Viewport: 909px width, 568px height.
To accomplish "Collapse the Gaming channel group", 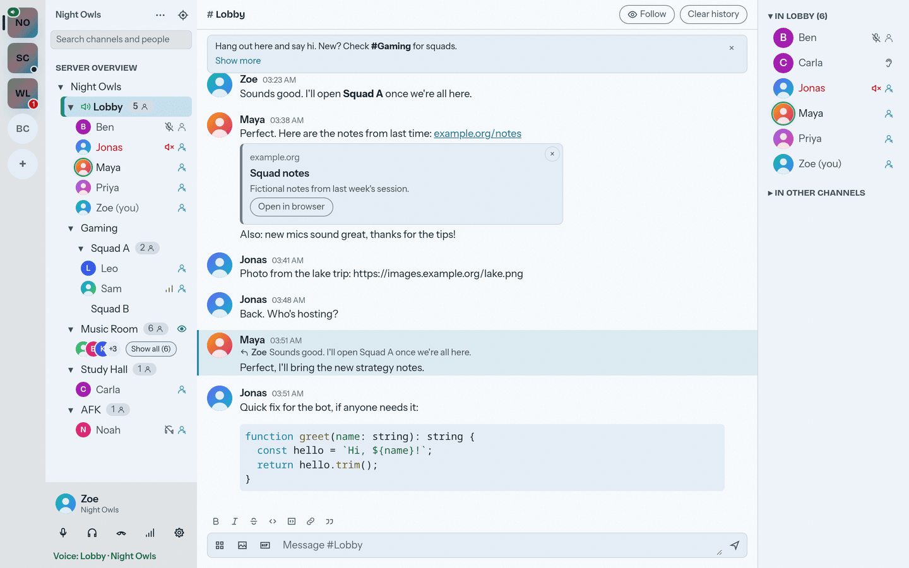I will [x=71, y=228].
